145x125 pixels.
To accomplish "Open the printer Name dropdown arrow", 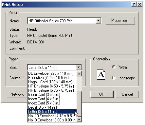I will (x=98, y=21).
